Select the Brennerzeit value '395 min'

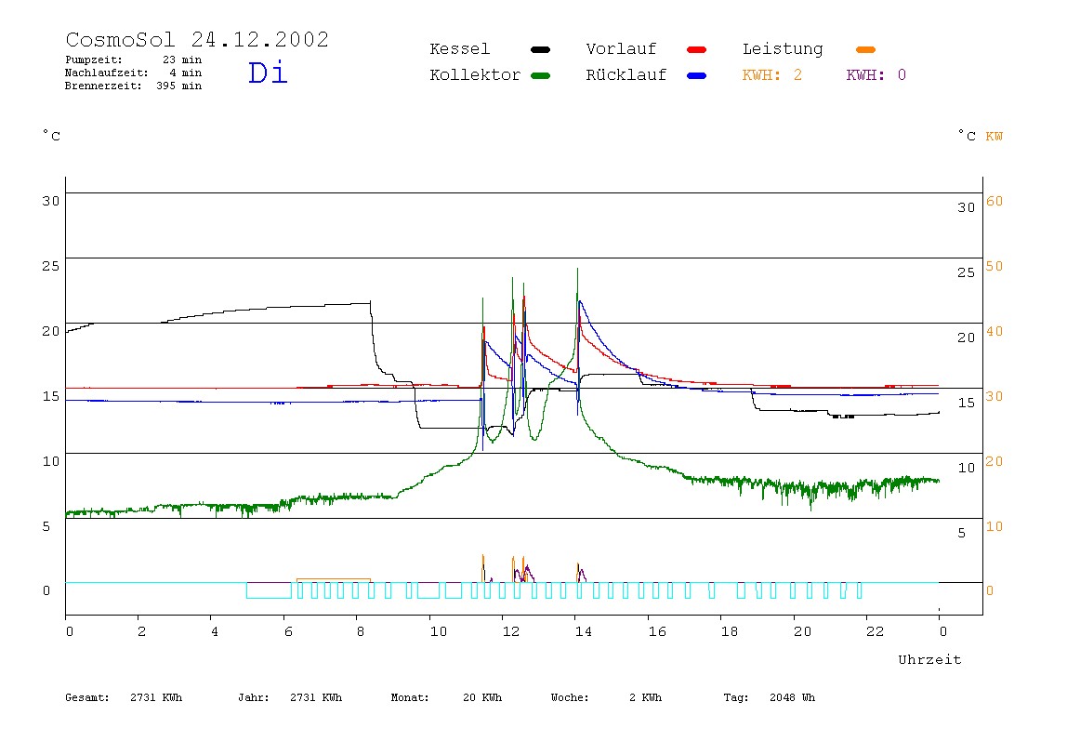pos(179,86)
